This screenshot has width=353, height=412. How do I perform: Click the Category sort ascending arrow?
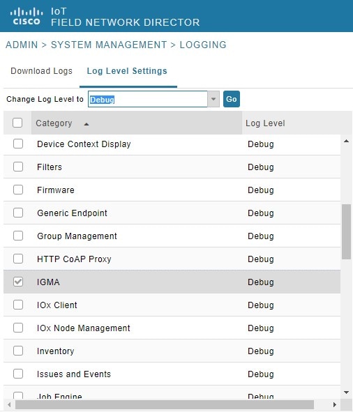coord(87,124)
